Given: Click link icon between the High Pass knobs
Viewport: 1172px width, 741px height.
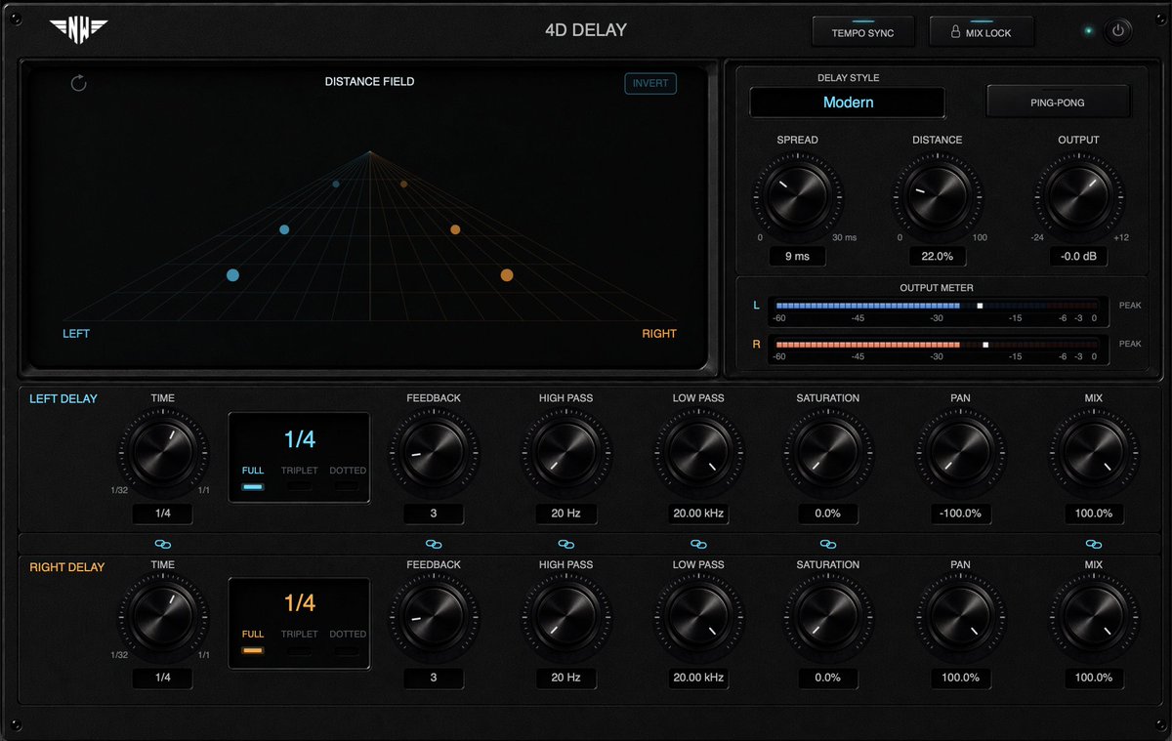Looking at the screenshot, I should point(565,544).
